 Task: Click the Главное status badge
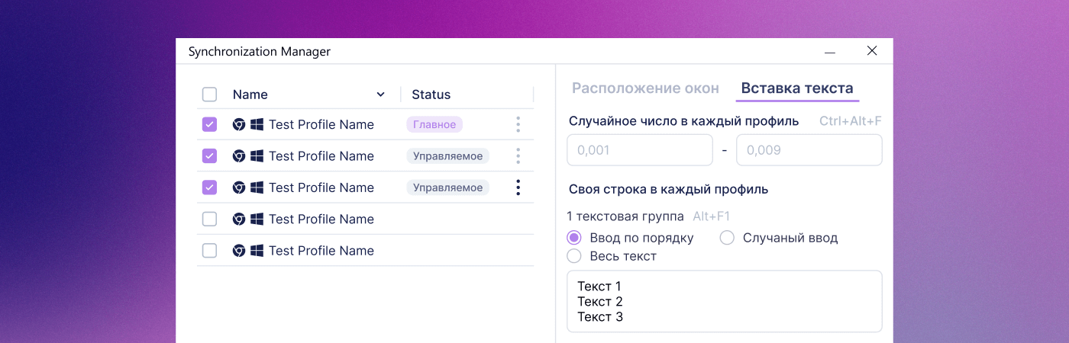434,125
